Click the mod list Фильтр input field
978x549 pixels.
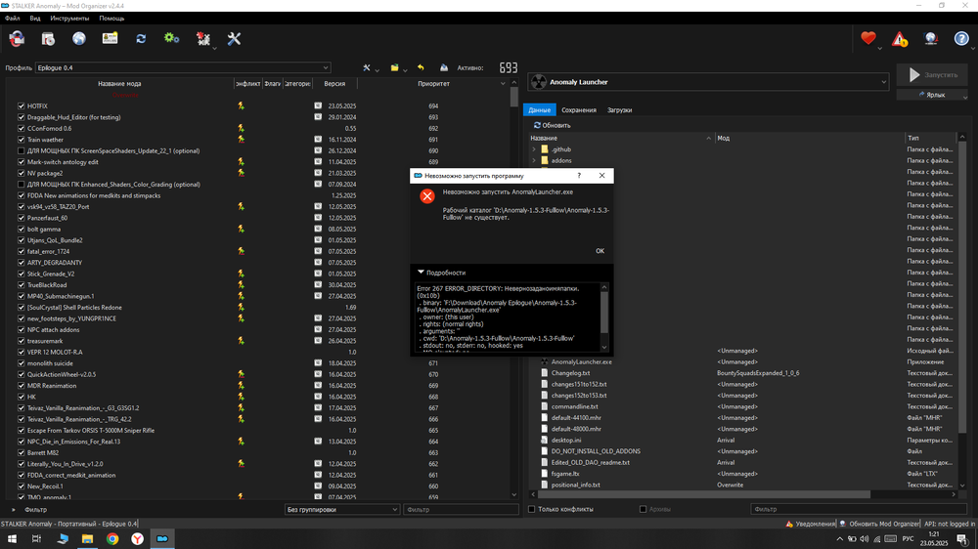(x=460, y=509)
